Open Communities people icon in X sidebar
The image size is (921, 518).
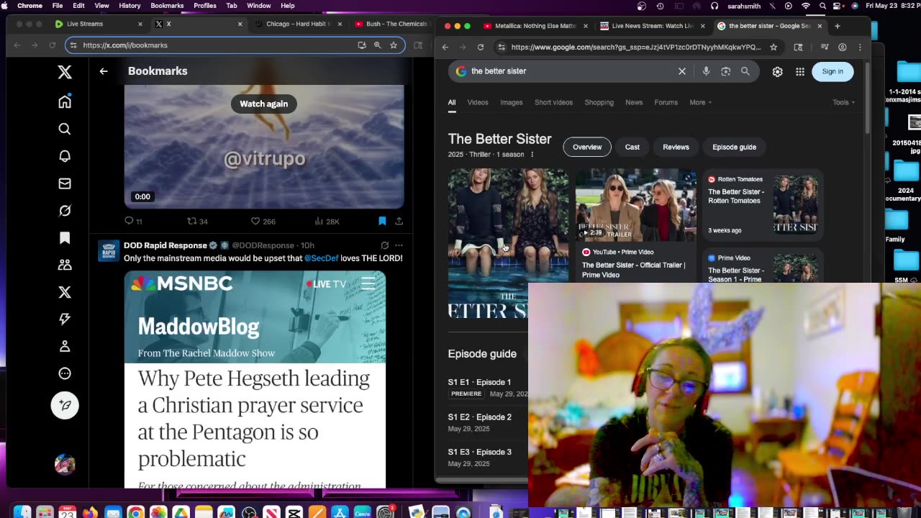[65, 265]
